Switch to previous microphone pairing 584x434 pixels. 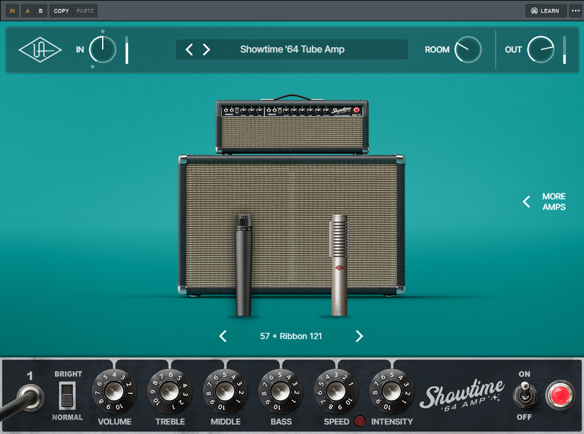tap(223, 336)
